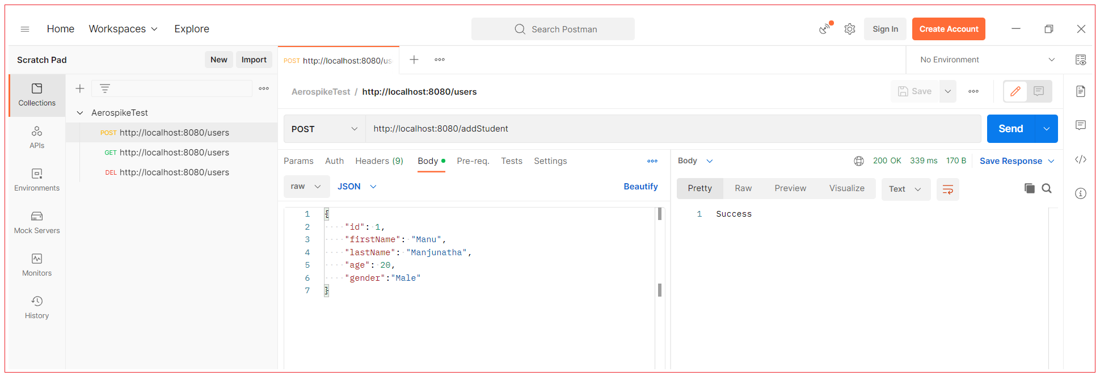The image size is (1100, 376).
Task: Open a new request tab with plus
Action: [x=414, y=60]
